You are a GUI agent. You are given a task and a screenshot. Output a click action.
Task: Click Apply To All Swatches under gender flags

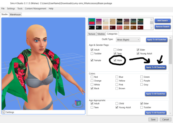(155, 67)
